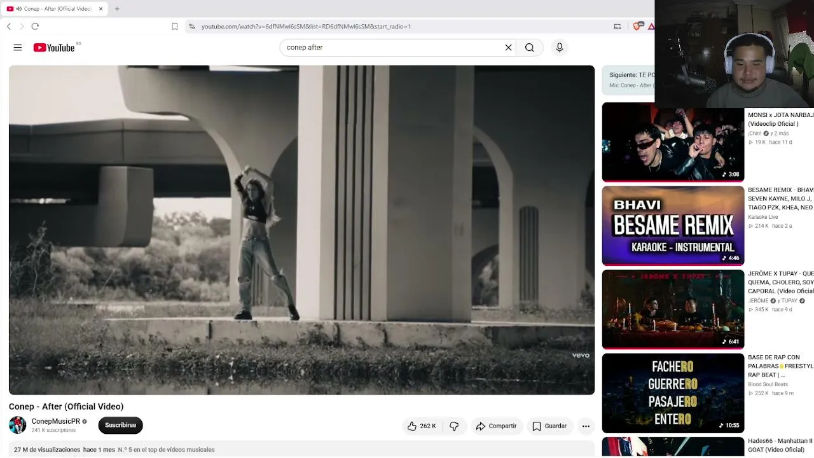Clear the search box text
Image resolution: width=814 pixels, height=458 pixels.
click(x=508, y=48)
